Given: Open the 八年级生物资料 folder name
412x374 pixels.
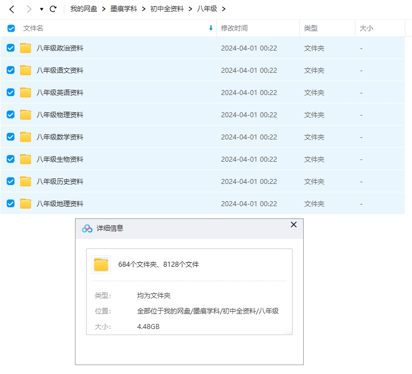Looking at the screenshot, I should coord(60,159).
